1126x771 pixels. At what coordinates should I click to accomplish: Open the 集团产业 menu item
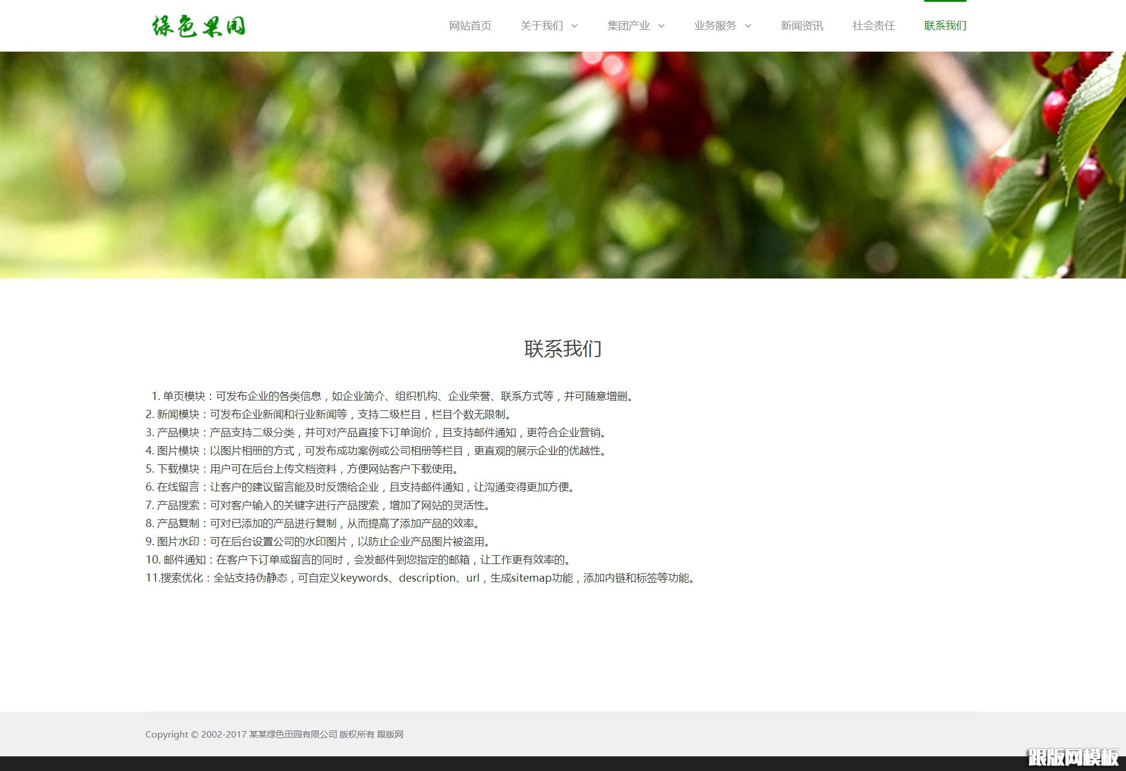coord(628,26)
